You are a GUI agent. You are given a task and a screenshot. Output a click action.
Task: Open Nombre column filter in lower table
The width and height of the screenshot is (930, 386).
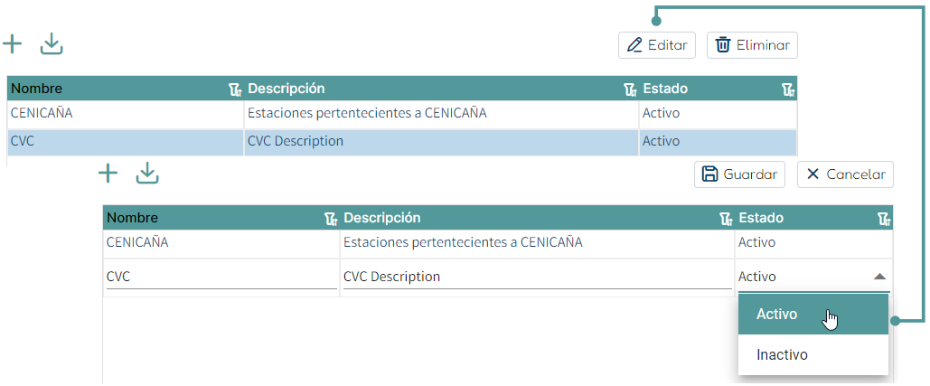(x=332, y=219)
